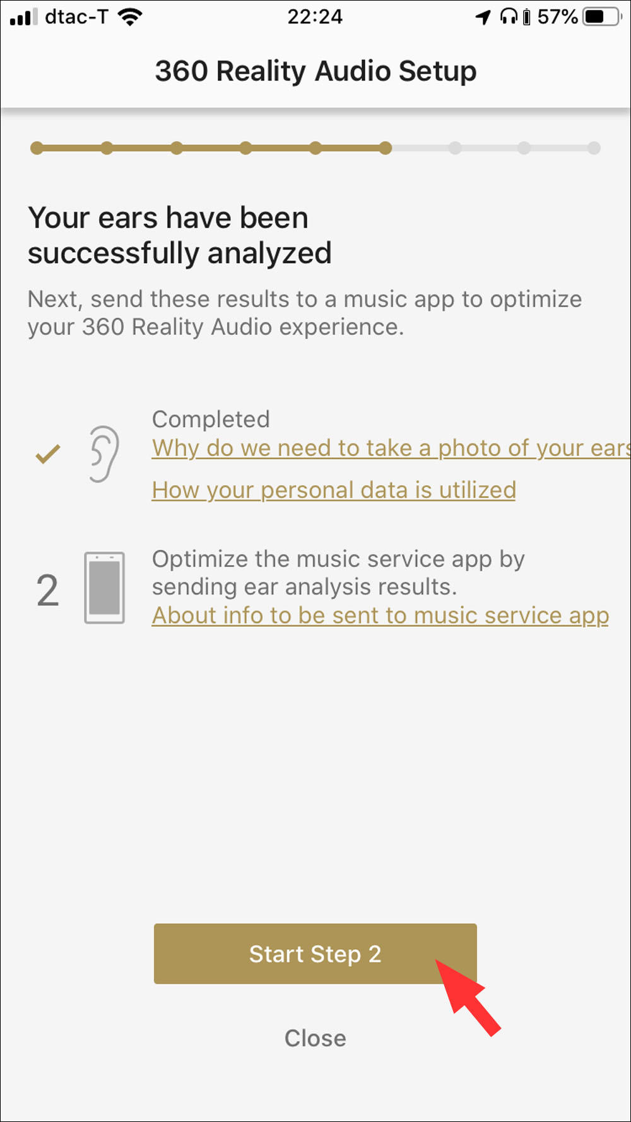Open the ear photo explanation link
The image size is (631, 1122).
click(x=391, y=448)
